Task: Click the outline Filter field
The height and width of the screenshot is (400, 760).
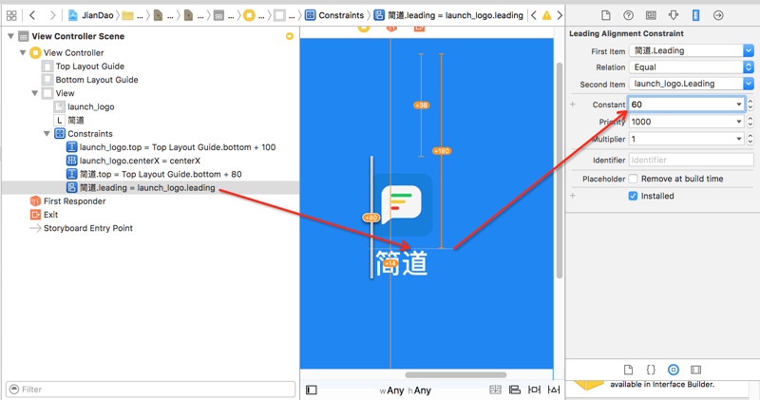Action: 151,390
